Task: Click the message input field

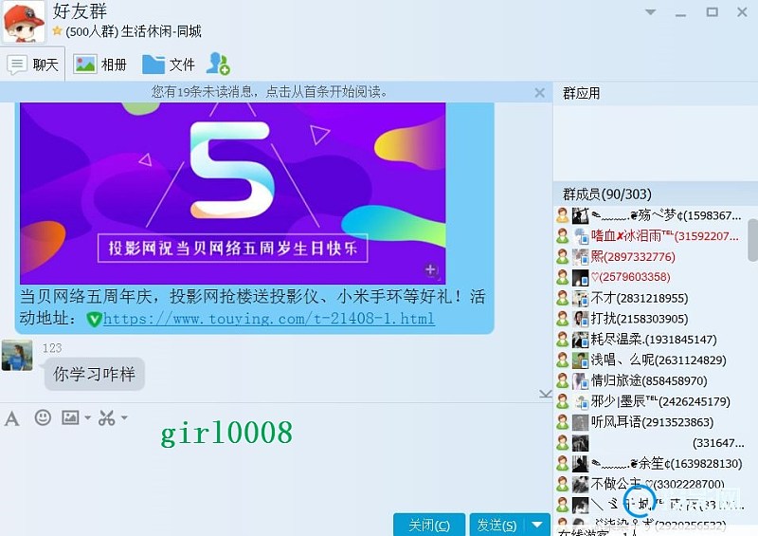Action: [276, 470]
